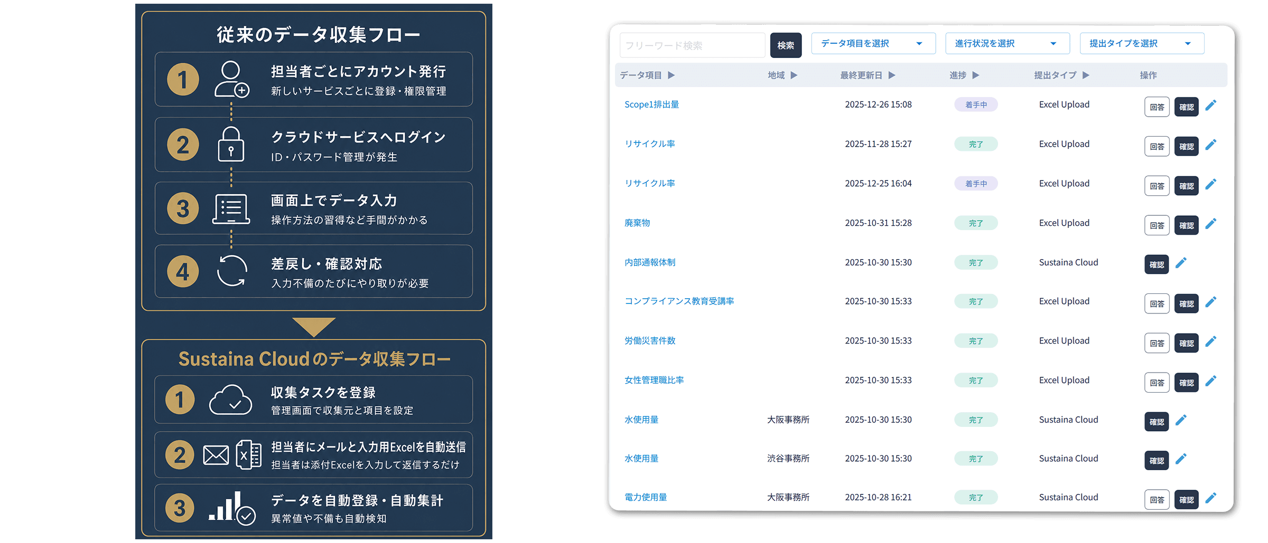
Task: Sort by 地域 column arrow
Action: click(x=794, y=75)
